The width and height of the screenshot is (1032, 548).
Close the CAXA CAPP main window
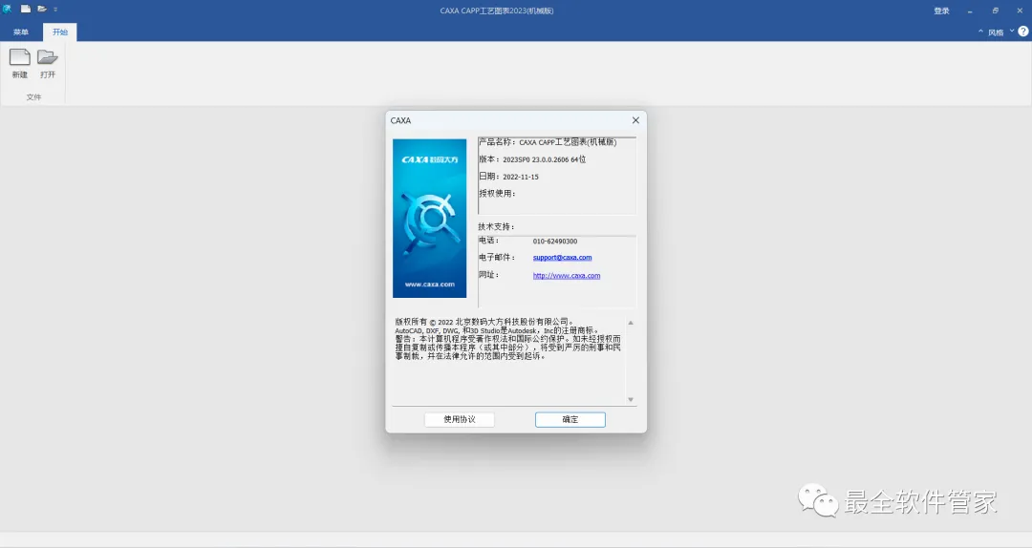(x=1021, y=11)
